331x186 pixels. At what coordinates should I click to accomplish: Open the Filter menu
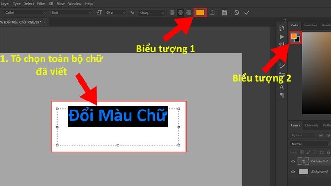point(41,4)
